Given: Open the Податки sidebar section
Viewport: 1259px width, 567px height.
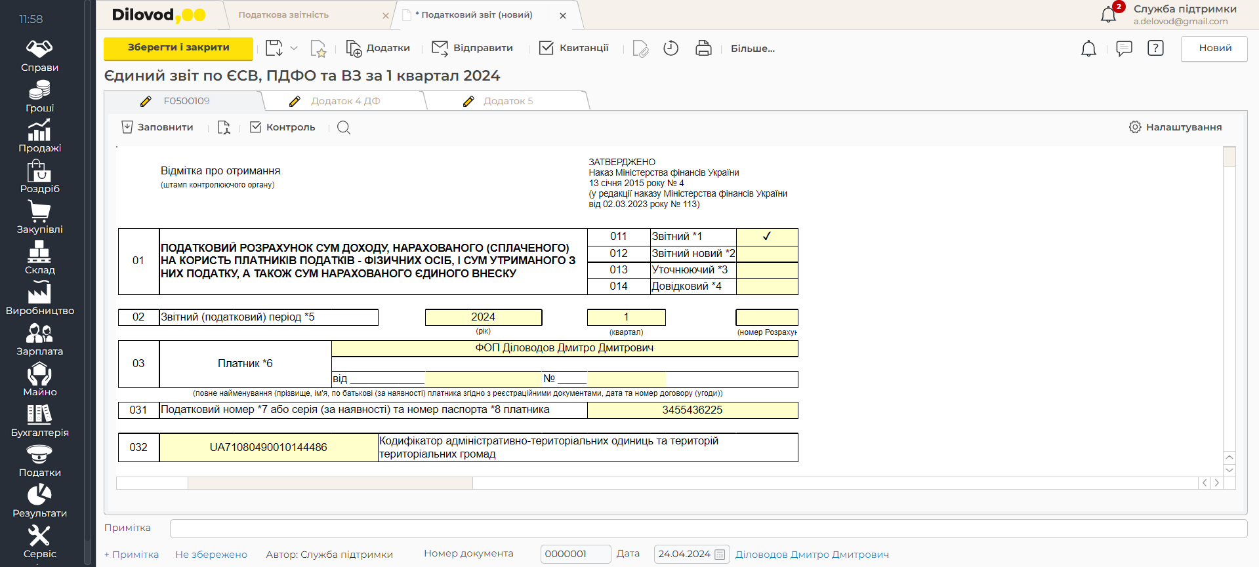Looking at the screenshot, I should [x=39, y=461].
